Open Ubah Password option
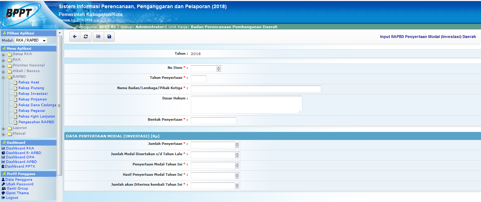This screenshot has height=202, width=481. pyautogui.click(x=20, y=184)
